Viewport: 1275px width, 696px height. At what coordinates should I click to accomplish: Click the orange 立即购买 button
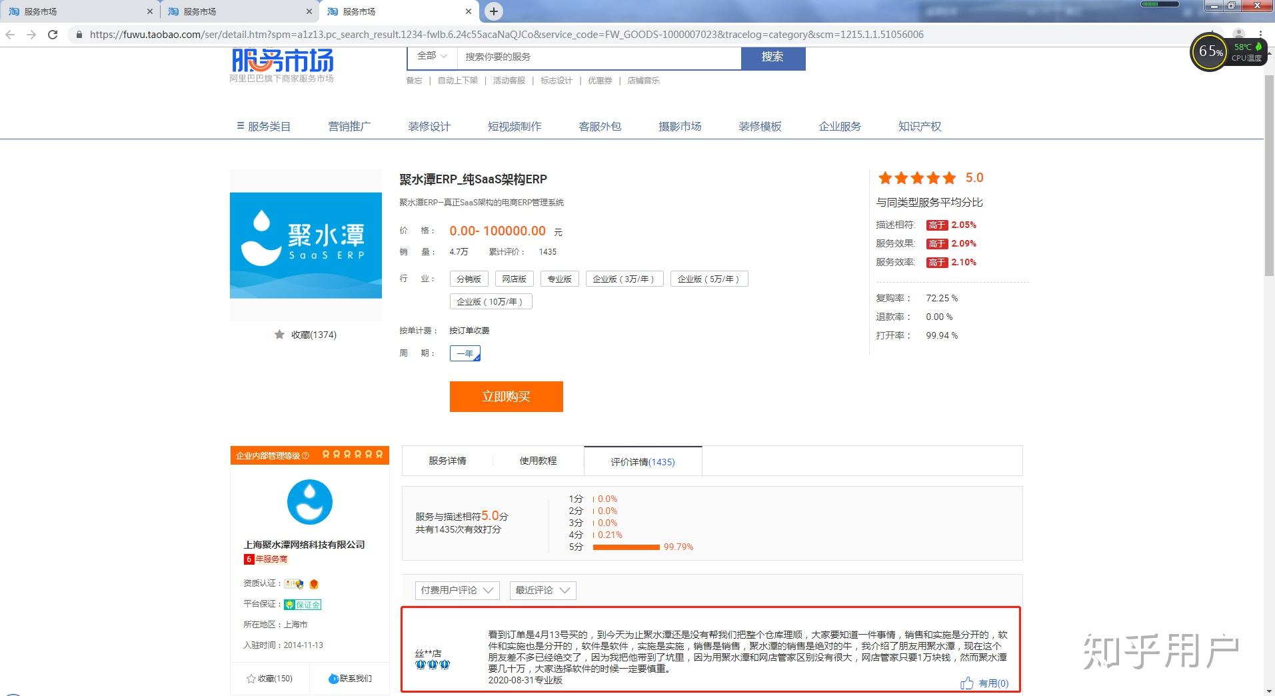coord(506,397)
